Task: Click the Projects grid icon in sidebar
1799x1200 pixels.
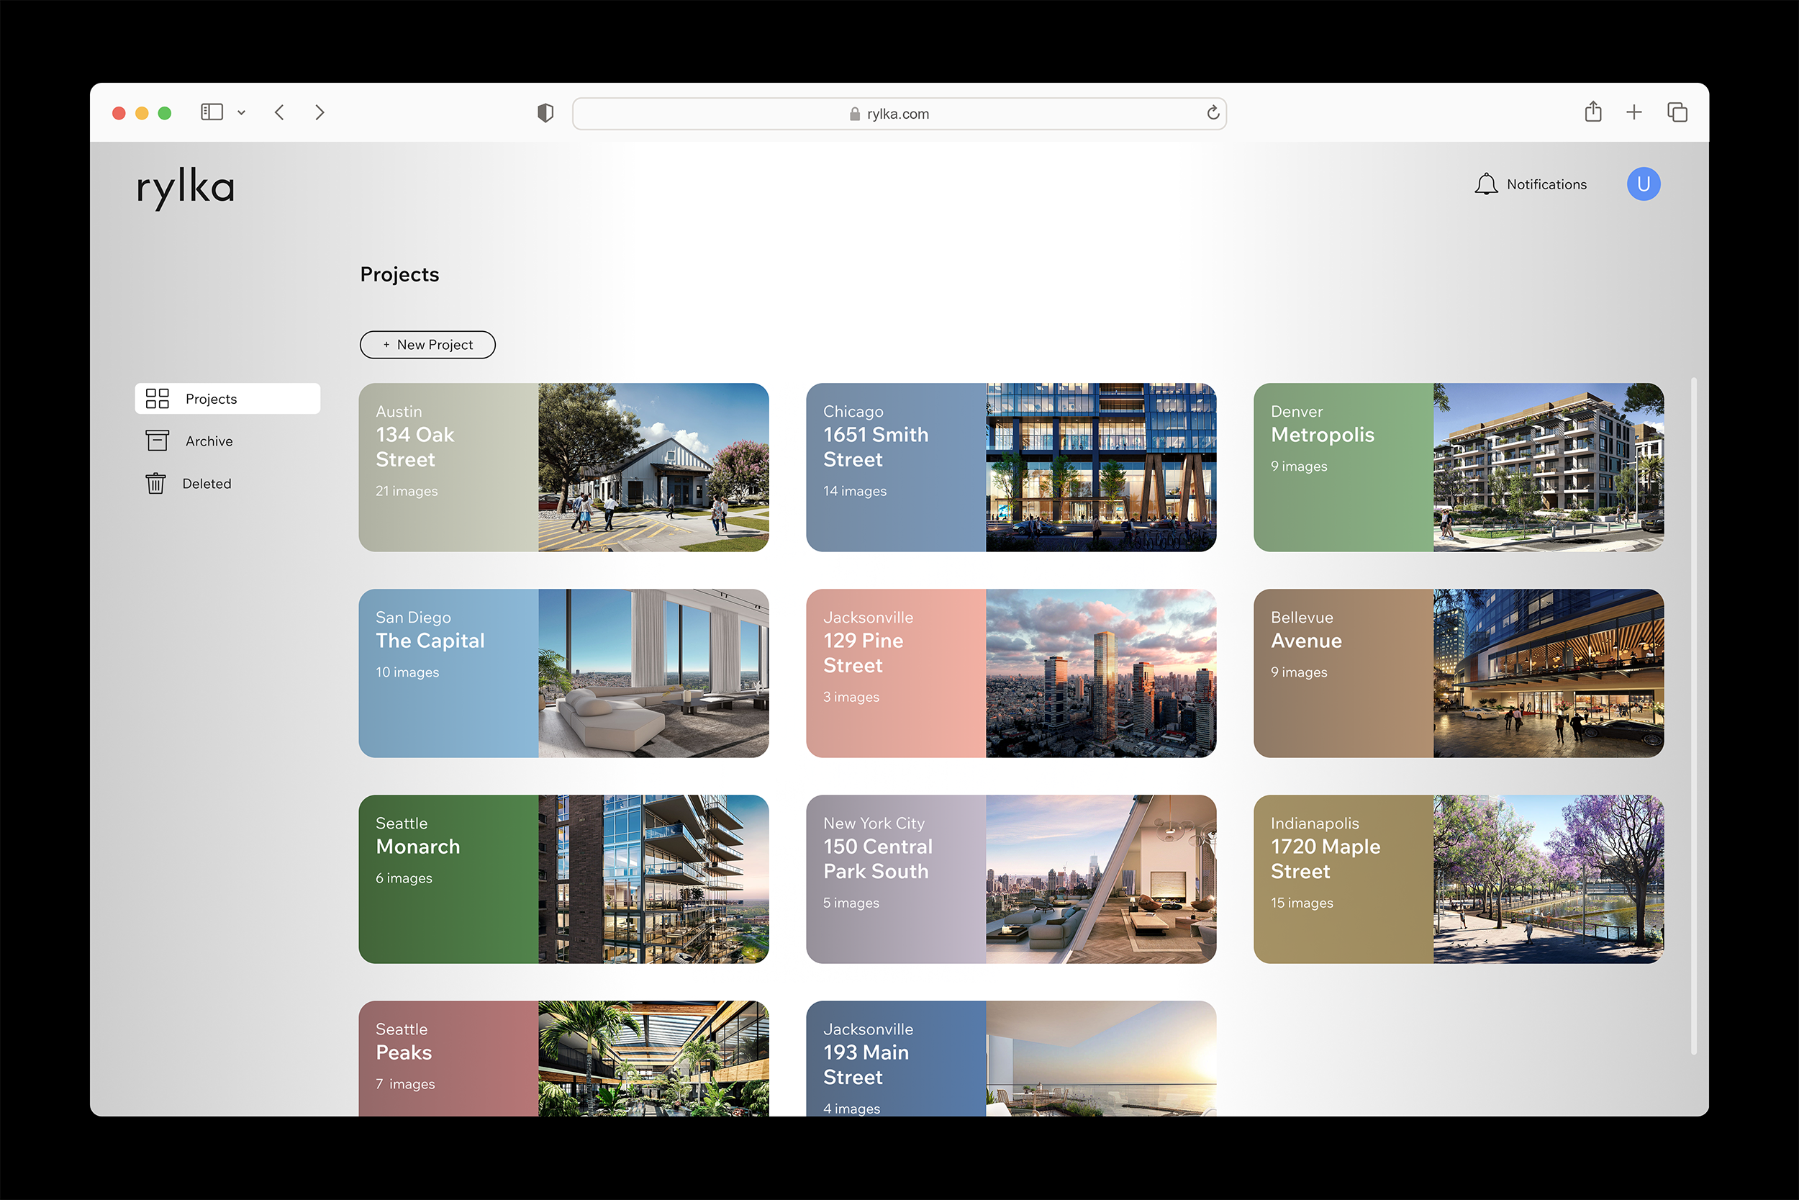Action: (x=158, y=399)
